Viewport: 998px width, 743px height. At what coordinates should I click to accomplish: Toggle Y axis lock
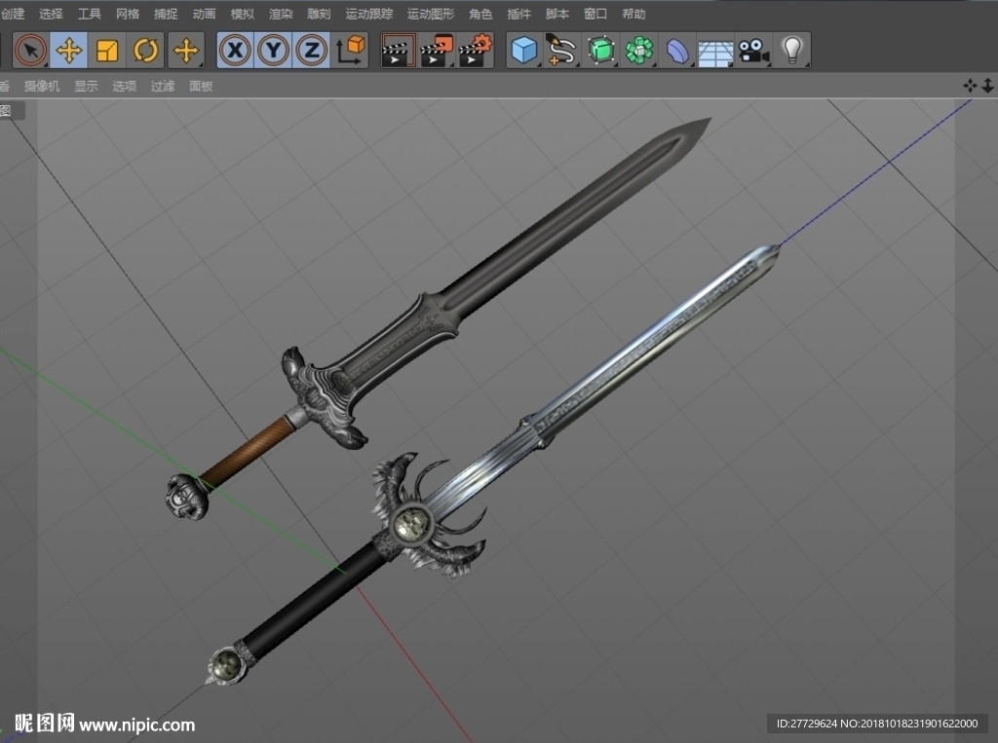point(274,51)
